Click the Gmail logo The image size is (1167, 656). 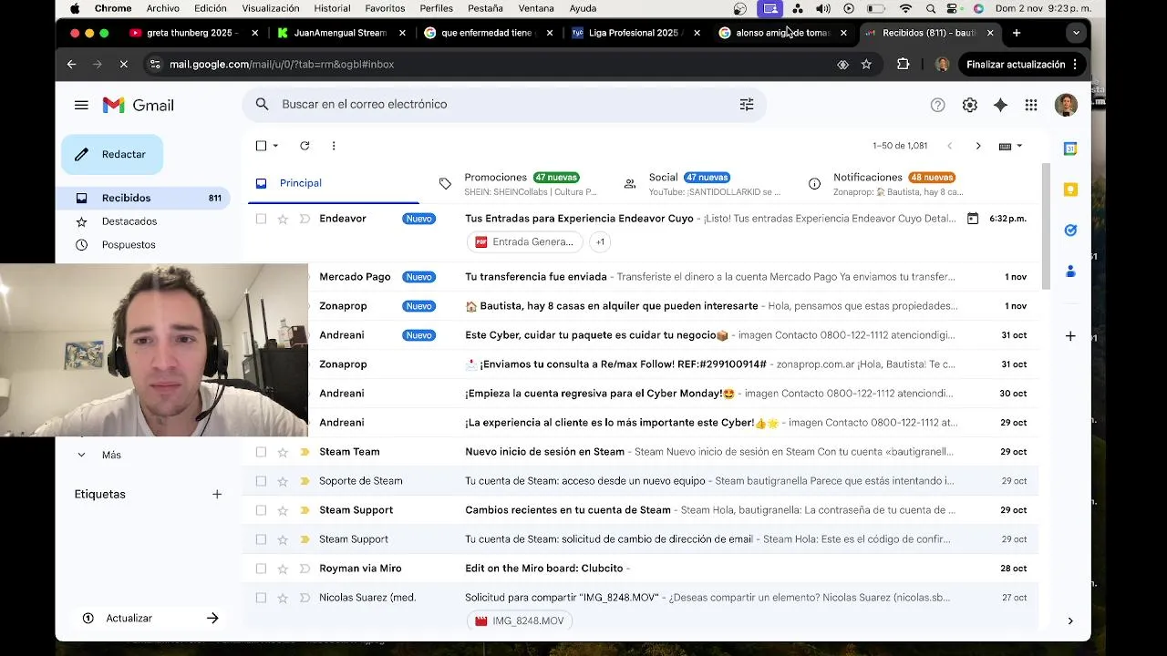pos(138,105)
